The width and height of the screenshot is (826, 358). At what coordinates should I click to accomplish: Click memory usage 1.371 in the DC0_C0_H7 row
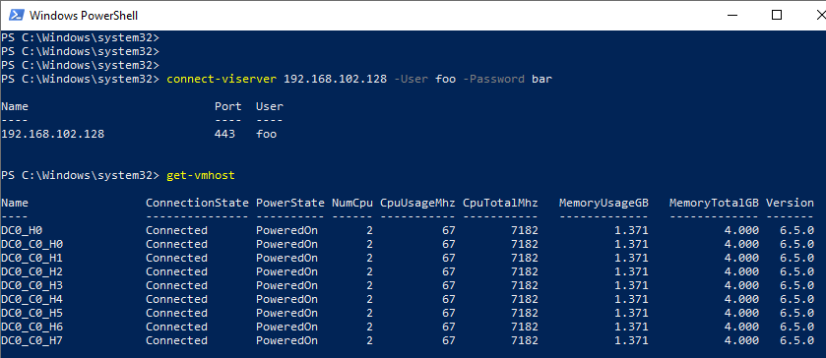(x=631, y=340)
